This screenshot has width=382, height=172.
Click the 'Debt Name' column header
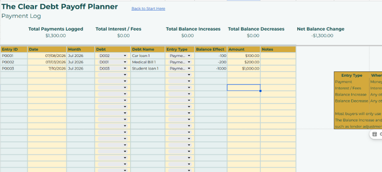coord(148,49)
